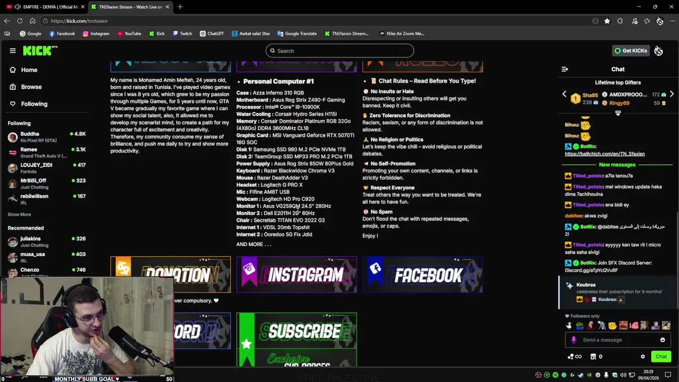Open the ba9chich.com link in chat

point(605,154)
